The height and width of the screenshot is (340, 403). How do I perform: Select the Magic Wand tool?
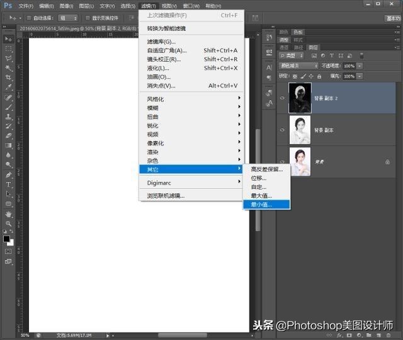[x=8, y=68]
